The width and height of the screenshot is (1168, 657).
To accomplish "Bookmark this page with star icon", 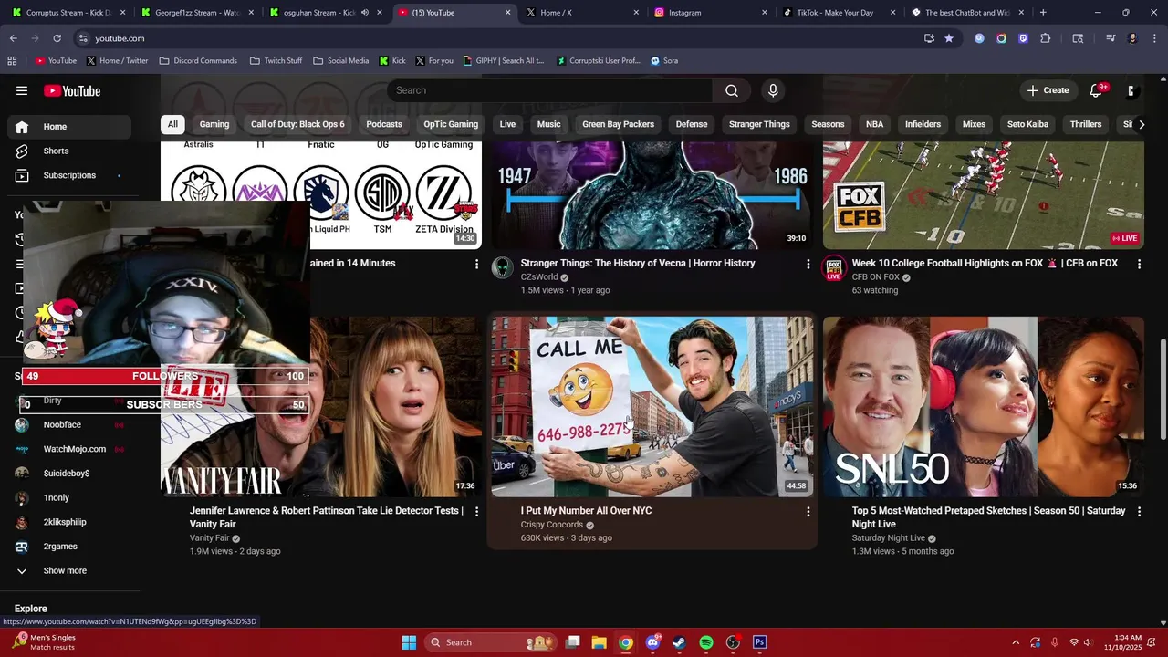I will click(949, 38).
